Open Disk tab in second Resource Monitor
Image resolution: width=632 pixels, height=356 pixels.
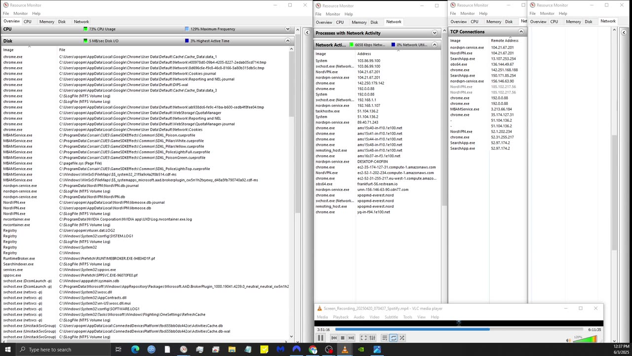(x=374, y=22)
